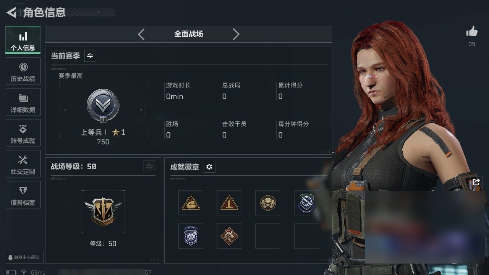Image resolution: width=489 pixels, height=275 pixels.
Task: Open achievement badge settings gear
Action: pyautogui.click(x=209, y=167)
